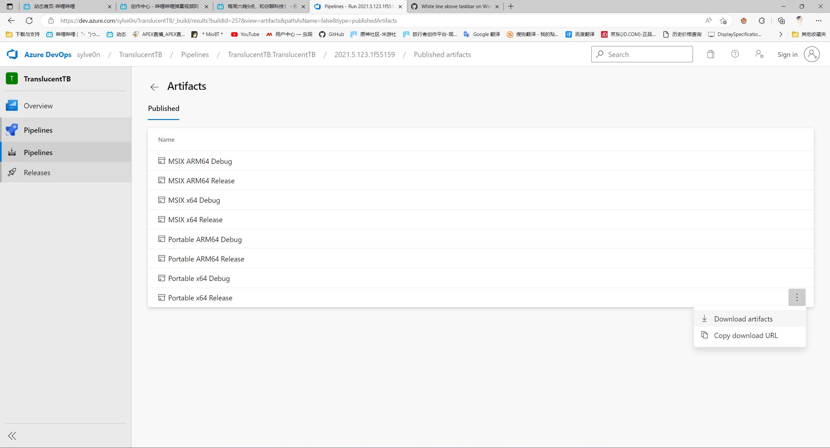Expand the bookmarks bar overflow chevron
The height and width of the screenshot is (448, 830).
tap(781, 34)
